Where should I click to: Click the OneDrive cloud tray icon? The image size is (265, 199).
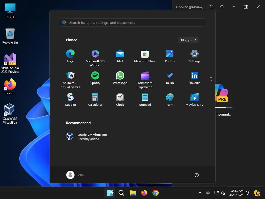click(x=208, y=193)
